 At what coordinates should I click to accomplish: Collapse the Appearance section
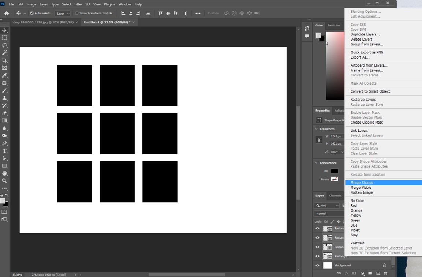click(x=316, y=163)
